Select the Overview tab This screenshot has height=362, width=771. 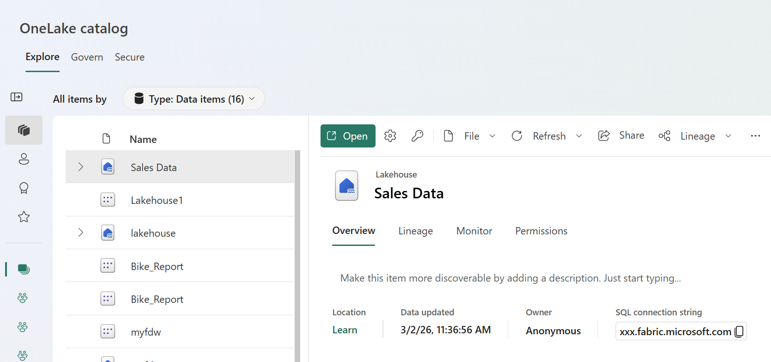(354, 231)
